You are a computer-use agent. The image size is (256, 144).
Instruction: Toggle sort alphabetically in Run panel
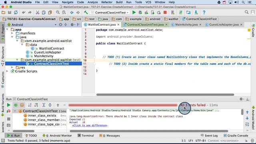pos(30,105)
